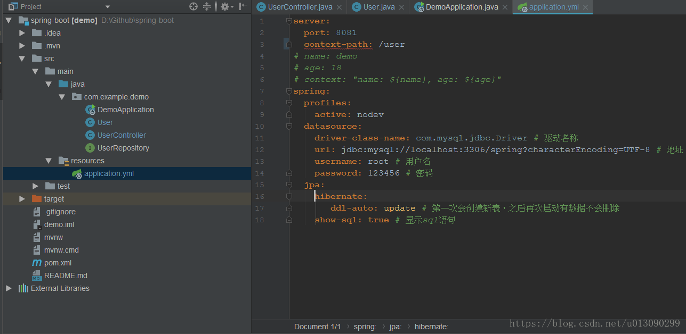Open the Project panel gear settings
The height and width of the screenshot is (334, 686).
227,6
